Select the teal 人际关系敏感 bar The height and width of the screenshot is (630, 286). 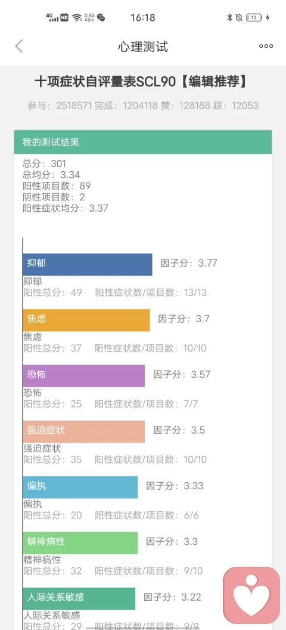click(x=79, y=598)
